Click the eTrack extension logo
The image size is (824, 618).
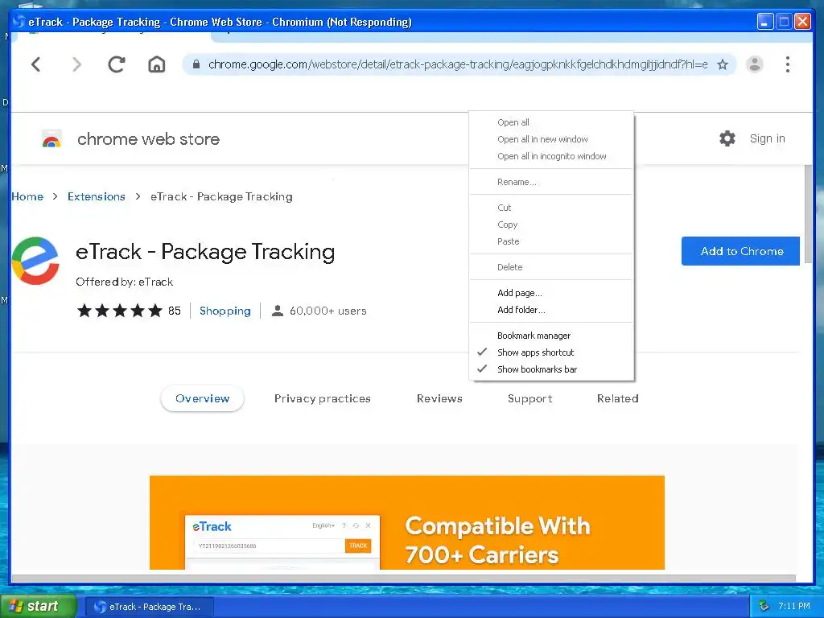[x=35, y=261]
